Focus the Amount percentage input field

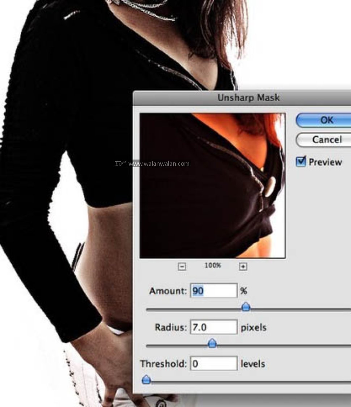click(x=214, y=291)
